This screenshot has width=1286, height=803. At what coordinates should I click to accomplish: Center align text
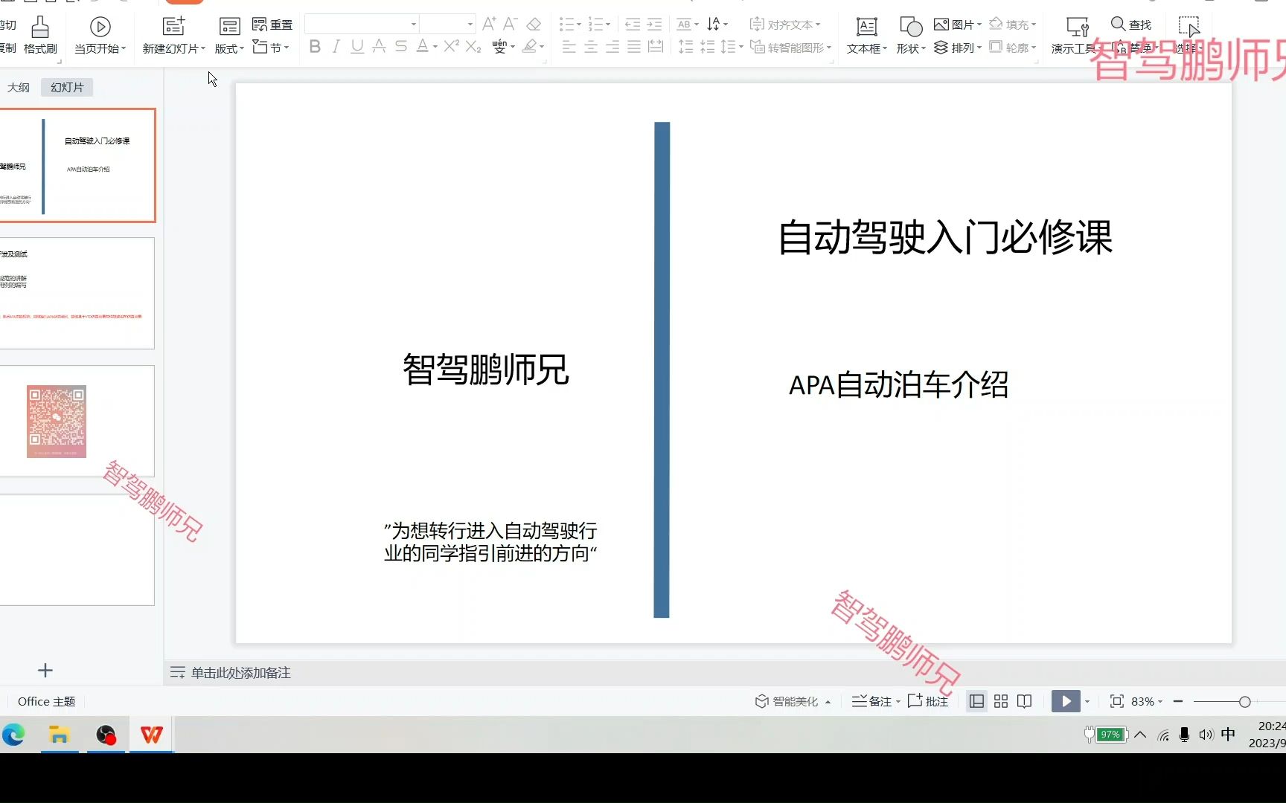coord(591,47)
